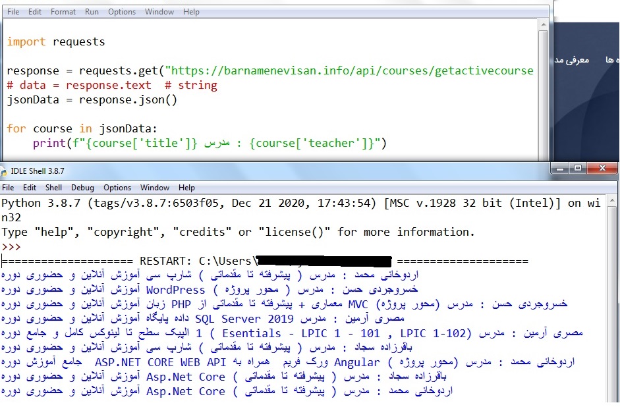Open the editor window's Edit menu
This screenshot has height=407, width=620.
tap(35, 12)
